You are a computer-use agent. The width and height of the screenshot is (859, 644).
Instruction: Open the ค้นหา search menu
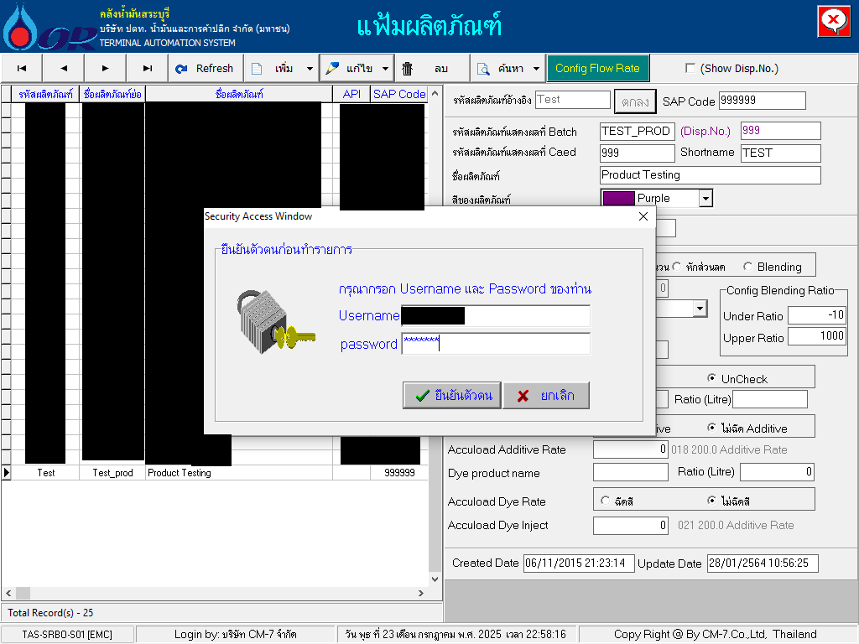[502, 69]
